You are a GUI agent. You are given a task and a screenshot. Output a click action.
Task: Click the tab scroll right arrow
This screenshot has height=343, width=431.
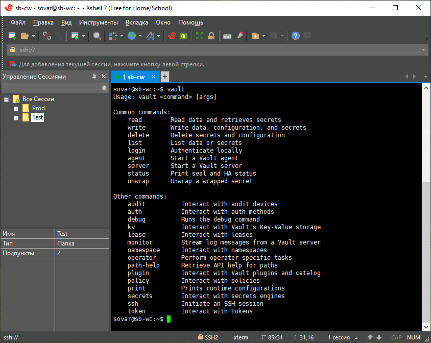(x=414, y=77)
